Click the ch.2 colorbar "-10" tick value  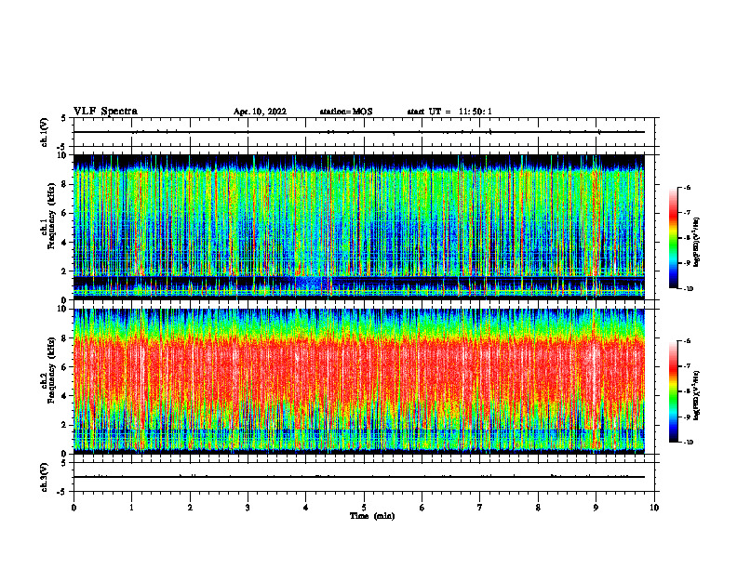pyautogui.click(x=688, y=443)
